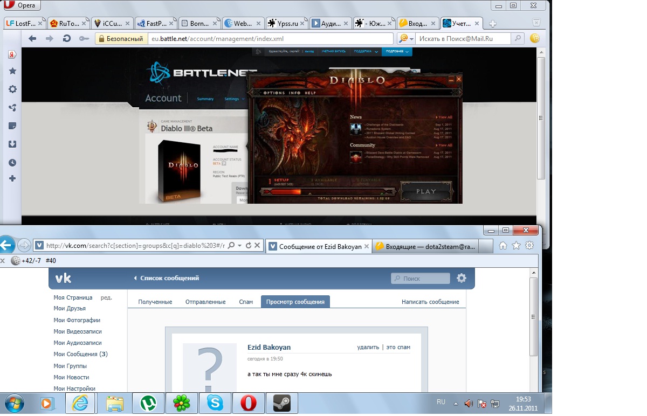The height and width of the screenshot is (416, 647).
Task: Switch to the iCCu... tab
Action: [112, 24]
